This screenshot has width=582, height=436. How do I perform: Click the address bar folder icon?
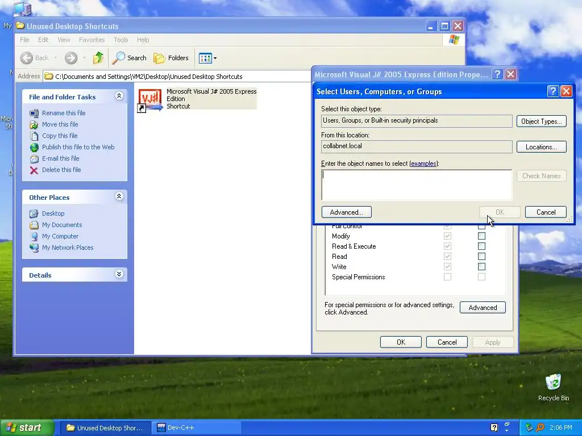pos(49,77)
